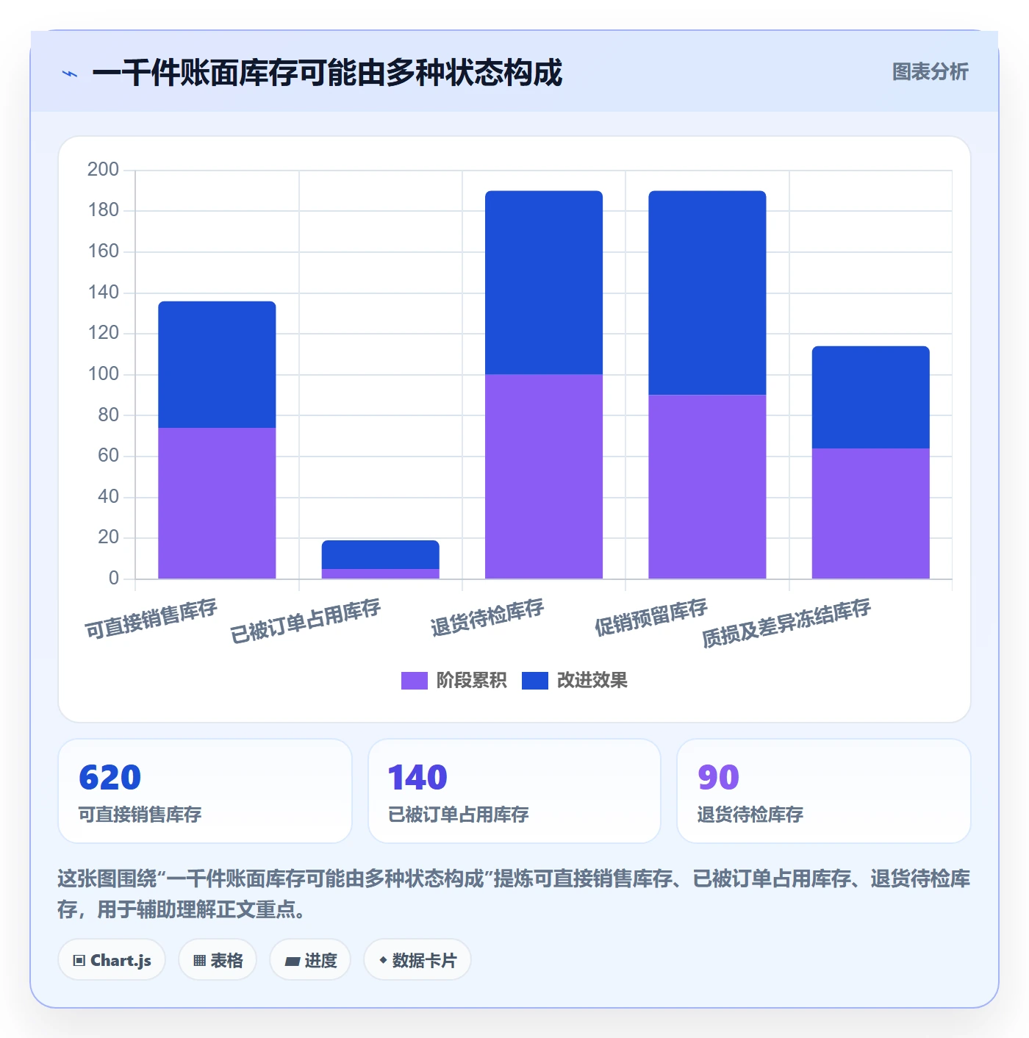Screen dimensions: 1029x1038
Task: Select the 数据卡片 tag chip
Action: pyautogui.click(x=417, y=960)
